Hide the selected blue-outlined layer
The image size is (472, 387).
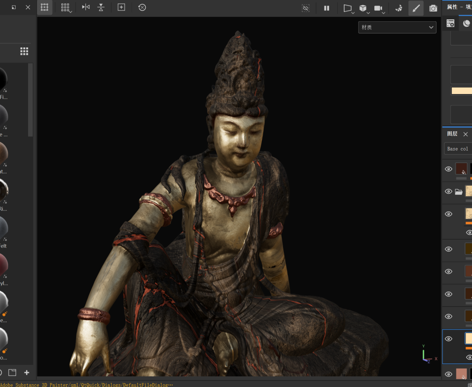[x=448, y=339]
